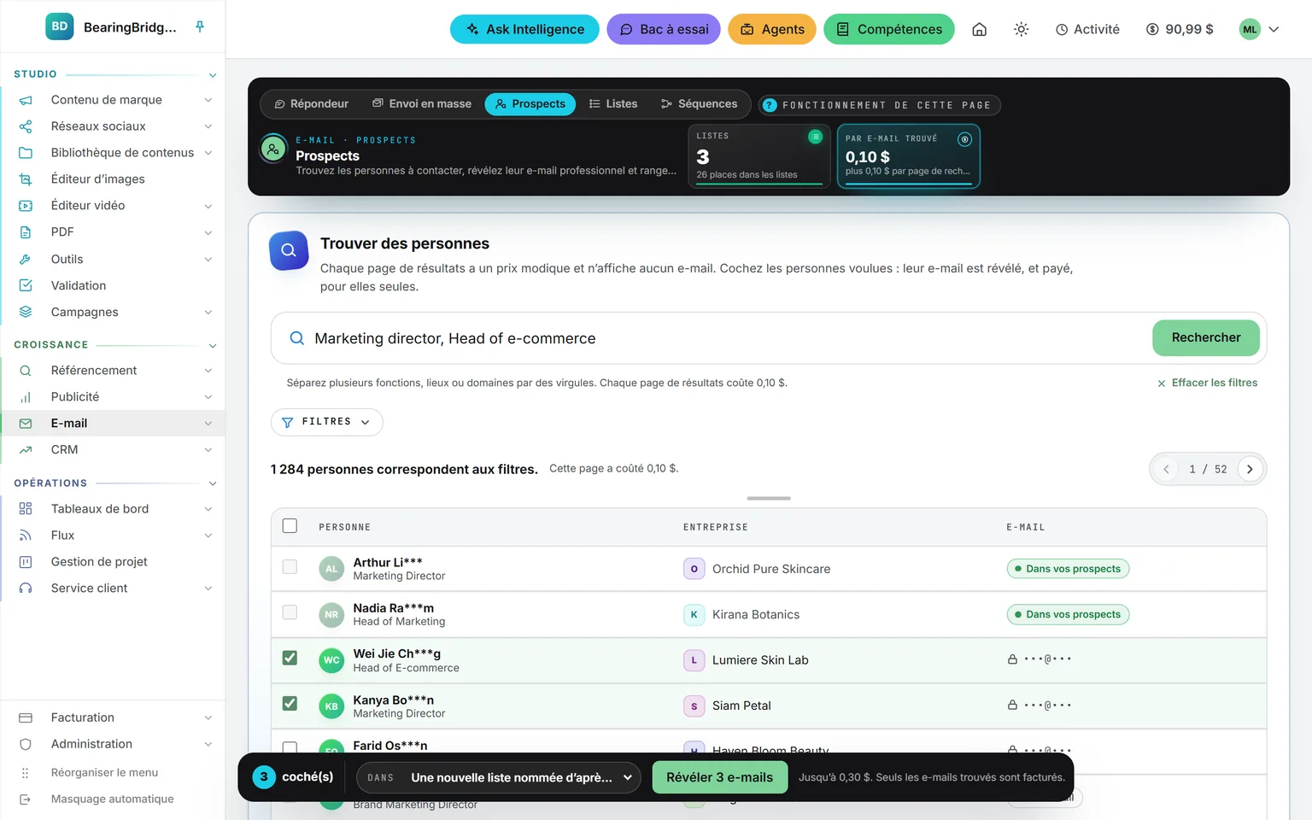Click the pin icon beside BearingBridge workspace name
Screen dimensions: 1312x820
(x=200, y=26)
